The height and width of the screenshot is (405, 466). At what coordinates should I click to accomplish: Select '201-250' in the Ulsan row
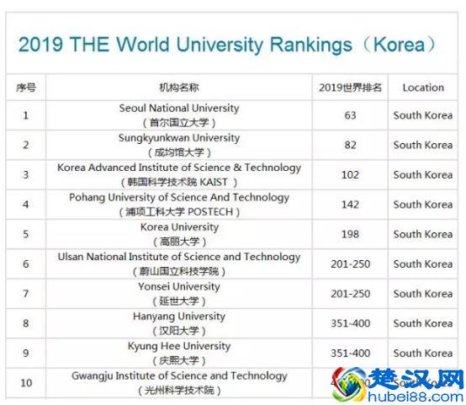(x=351, y=264)
